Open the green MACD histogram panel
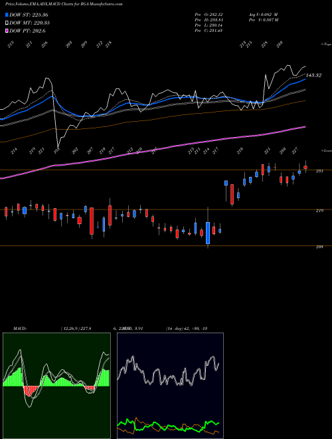Screen dimensions: 332x439 point(56,386)
